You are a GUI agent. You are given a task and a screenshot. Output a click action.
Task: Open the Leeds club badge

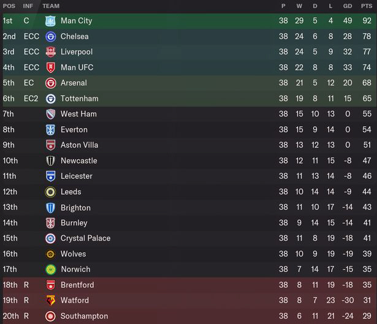pyautogui.click(x=50, y=192)
